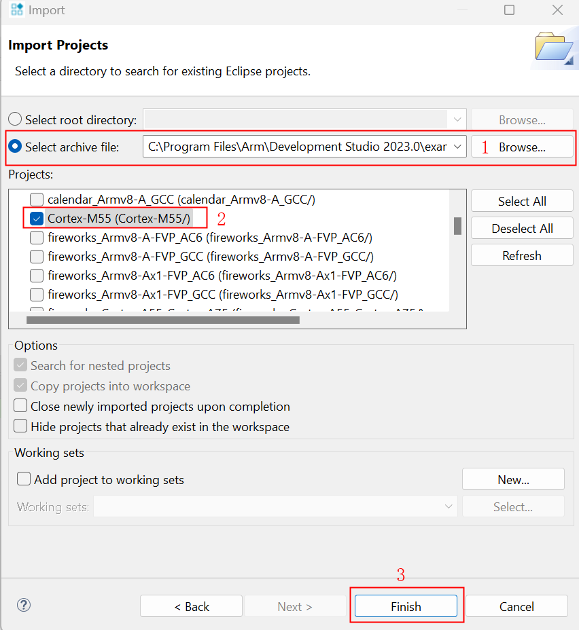
Task: Choose the Select archive file radio button
Action: point(16,147)
